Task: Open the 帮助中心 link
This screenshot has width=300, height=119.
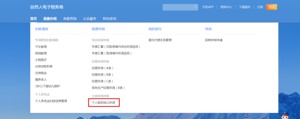Action: click(x=226, y=7)
